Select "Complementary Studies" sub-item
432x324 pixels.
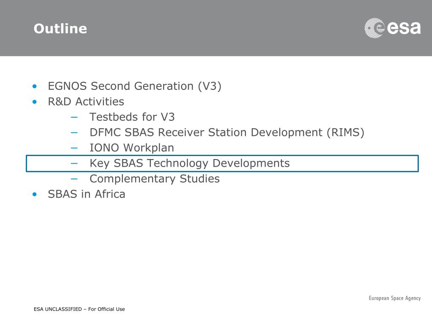pos(154,179)
